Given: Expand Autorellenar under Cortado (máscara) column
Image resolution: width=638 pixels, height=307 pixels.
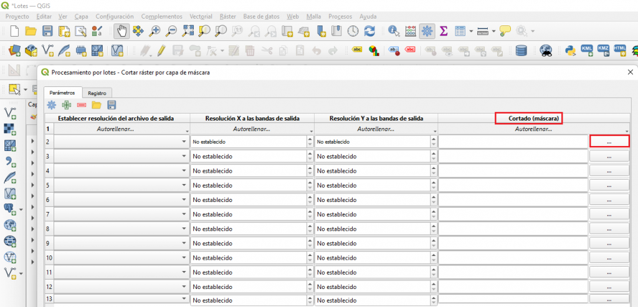Looking at the screenshot, I should 626,130.
